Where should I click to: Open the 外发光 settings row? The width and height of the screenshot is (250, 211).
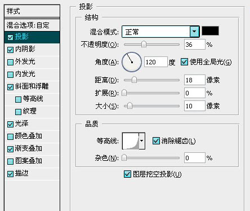32,62
